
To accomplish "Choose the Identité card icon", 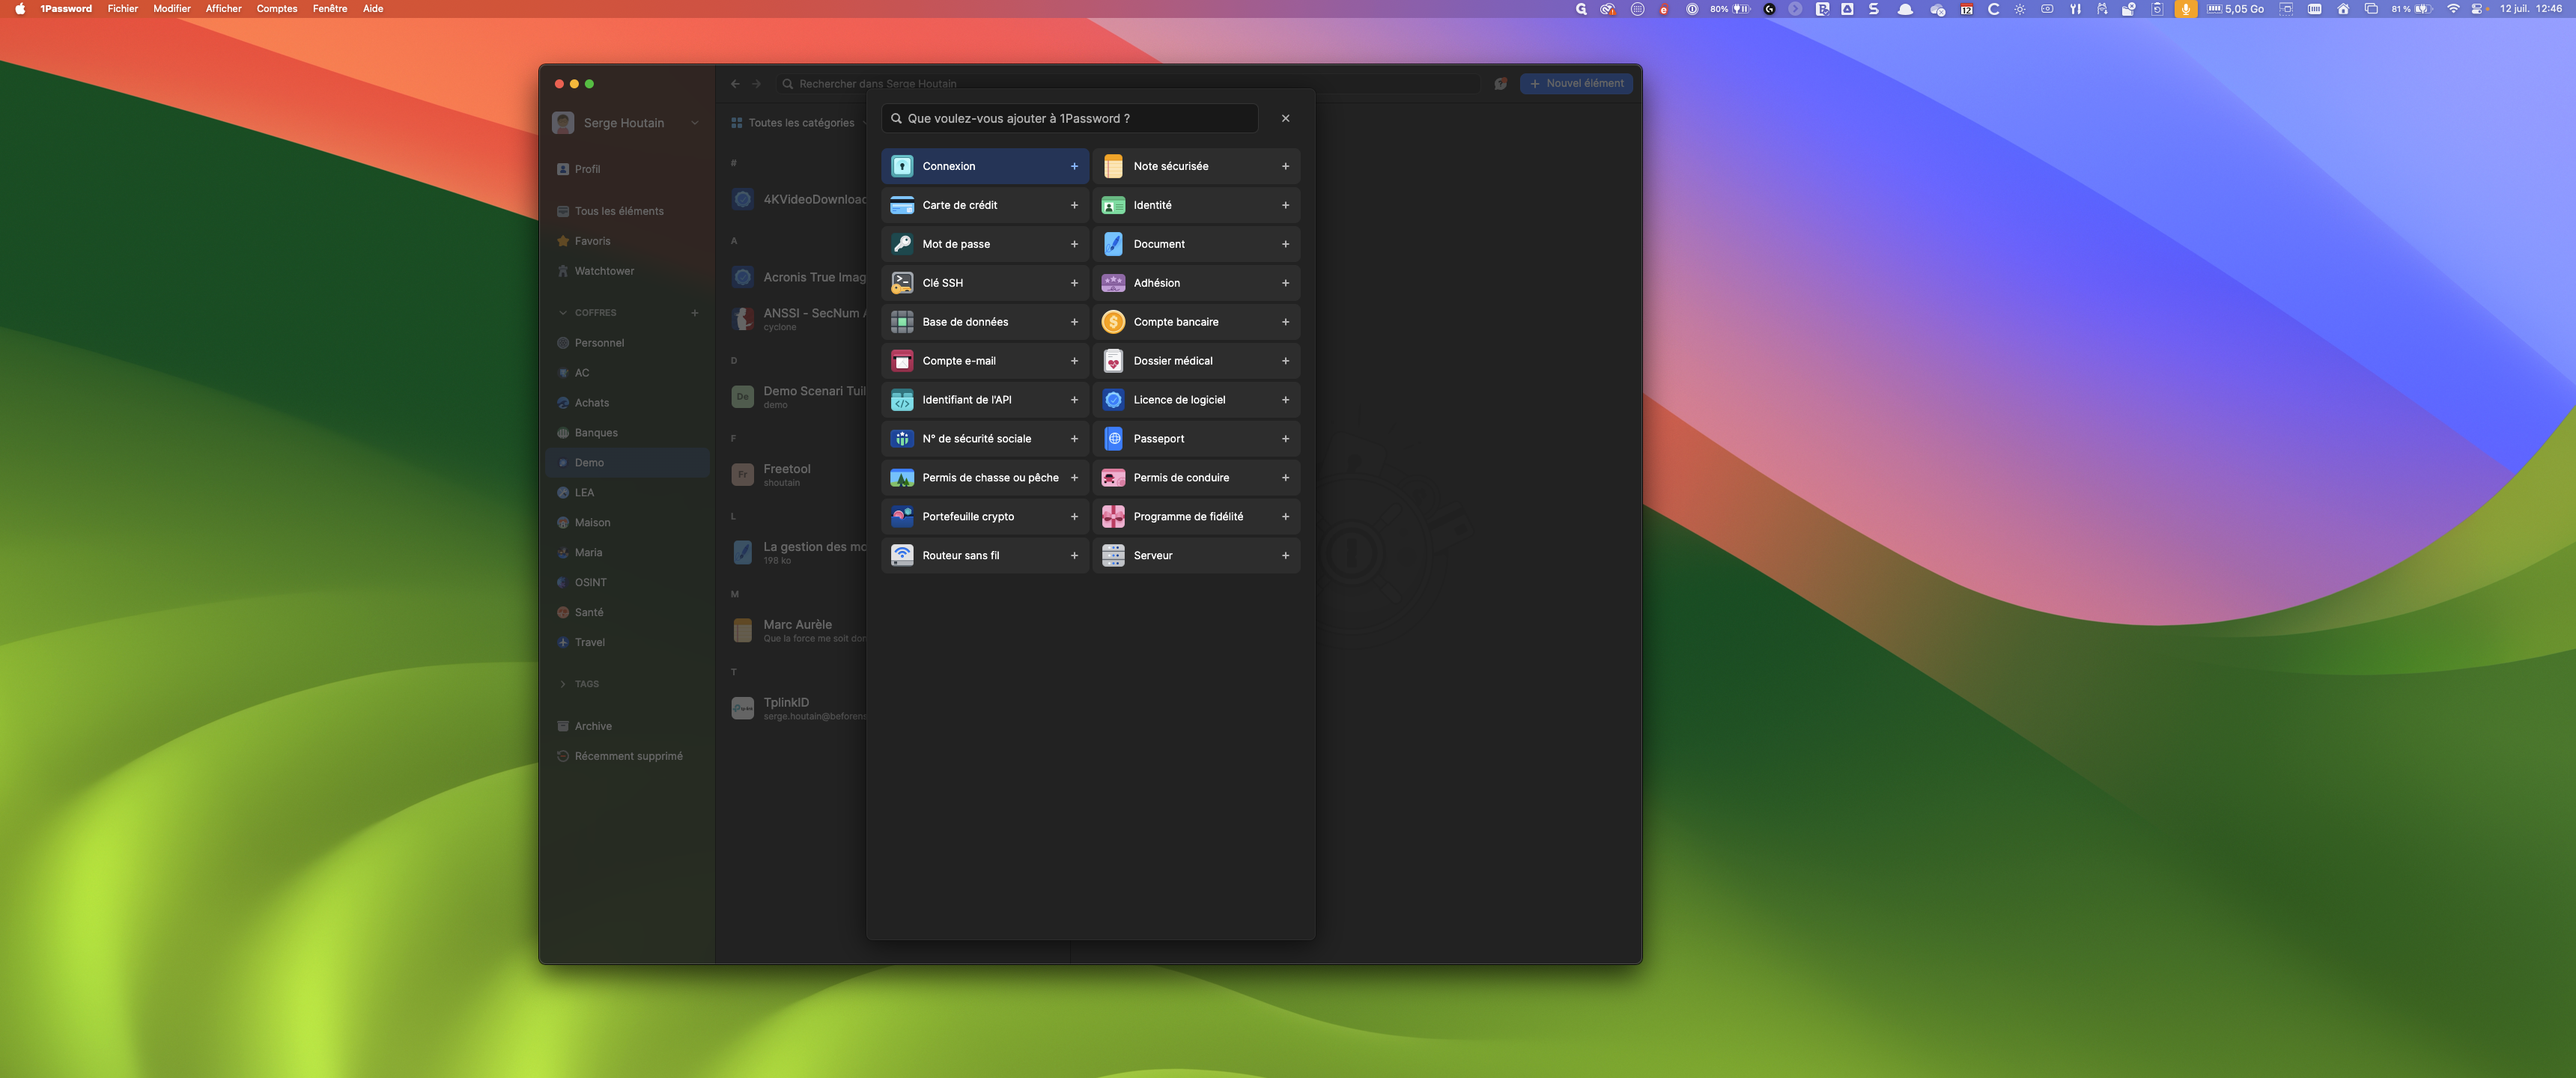I will 1112,205.
